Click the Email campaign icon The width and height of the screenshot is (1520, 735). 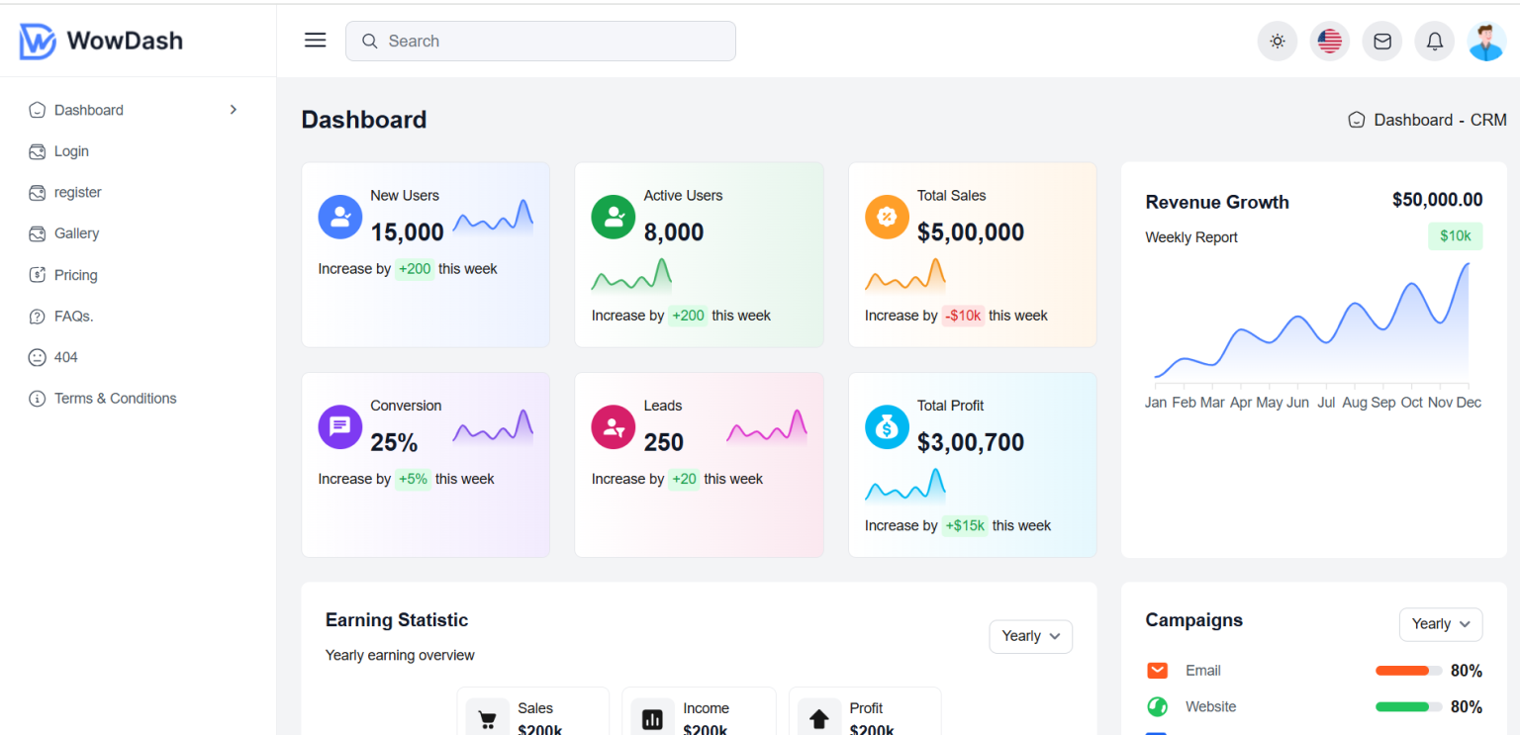1157,671
